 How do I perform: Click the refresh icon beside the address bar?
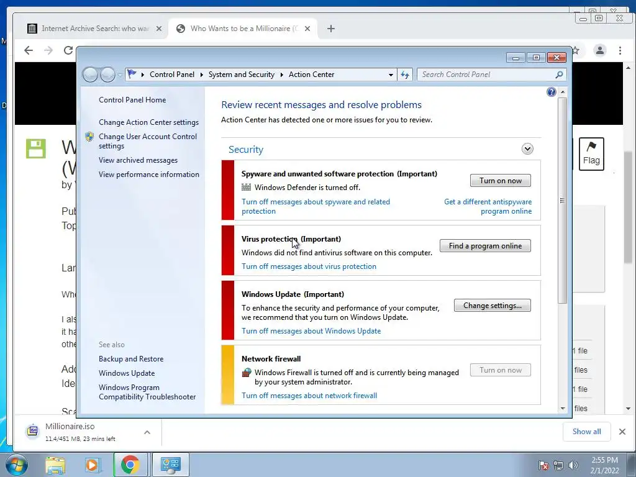click(405, 75)
